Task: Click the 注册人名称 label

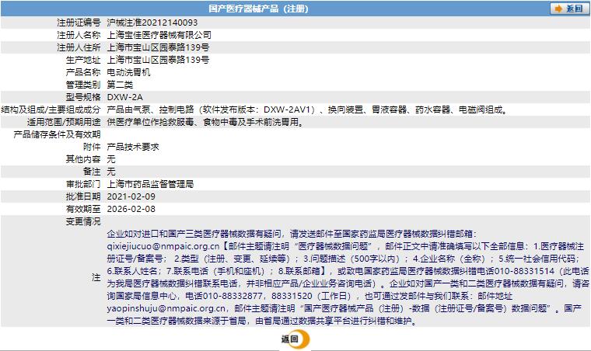Action: coord(79,35)
